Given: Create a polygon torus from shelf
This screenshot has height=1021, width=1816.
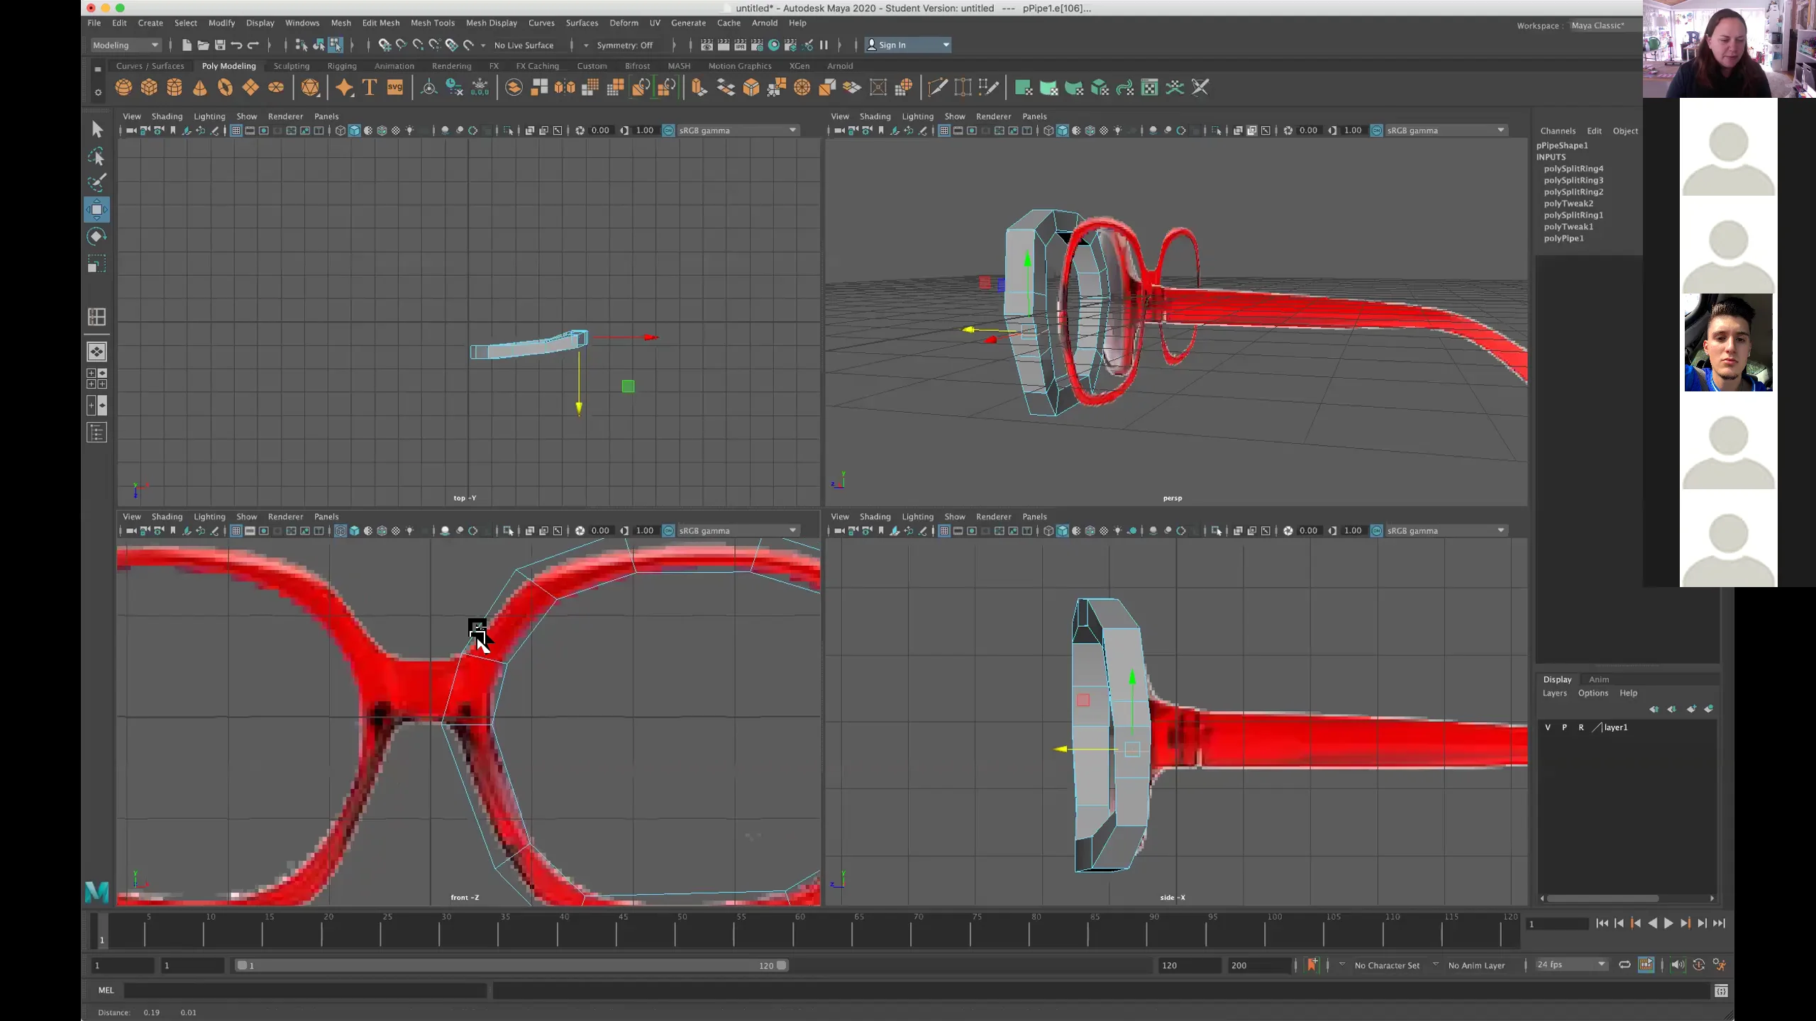Looking at the screenshot, I should coord(225,87).
